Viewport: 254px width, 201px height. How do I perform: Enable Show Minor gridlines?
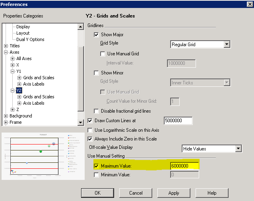coord(96,73)
